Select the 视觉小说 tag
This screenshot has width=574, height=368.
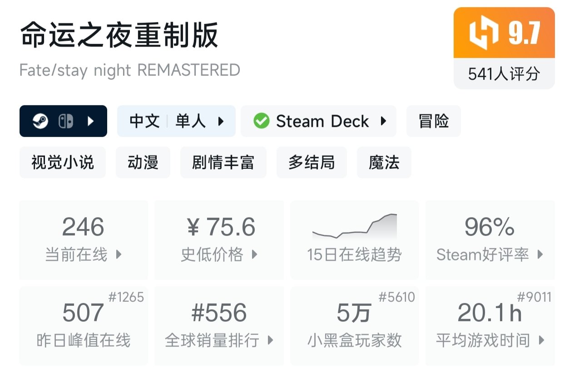(x=63, y=162)
